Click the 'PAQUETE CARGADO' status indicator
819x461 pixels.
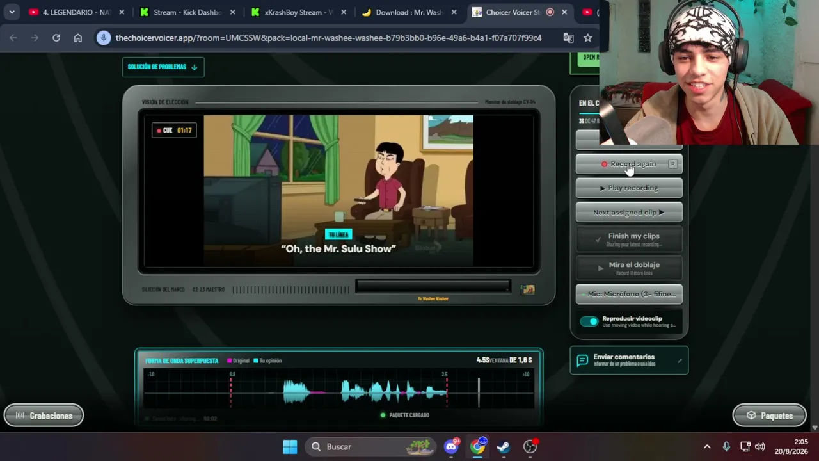pyautogui.click(x=405, y=415)
